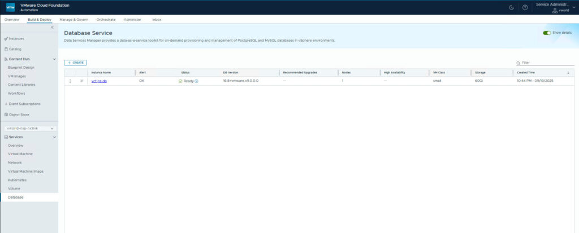Click the info icon next to Ready status
Image resolution: width=579 pixels, height=233 pixels.
point(197,81)
